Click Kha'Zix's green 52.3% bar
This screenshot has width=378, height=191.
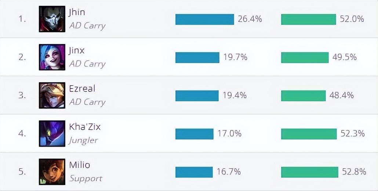309,134
